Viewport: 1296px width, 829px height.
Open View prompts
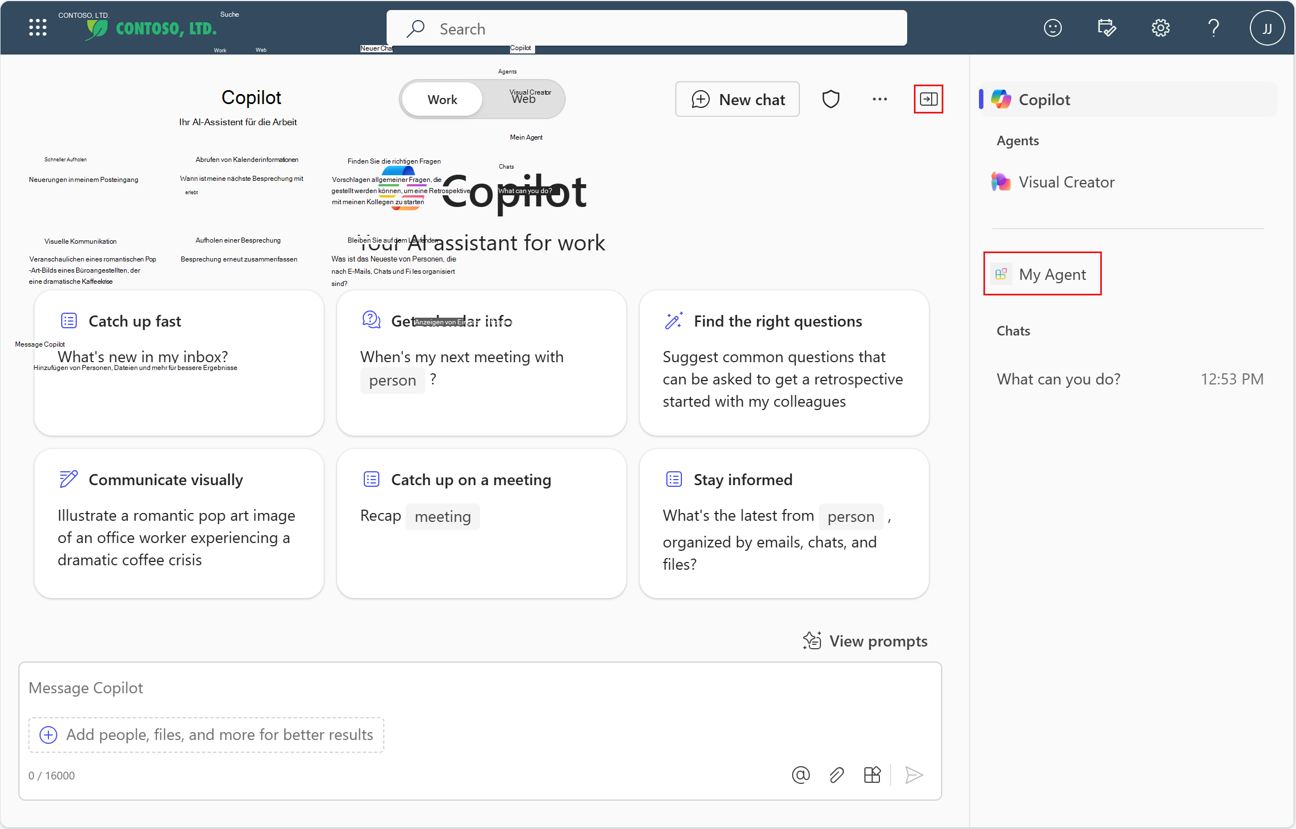(x=865, y=640)
